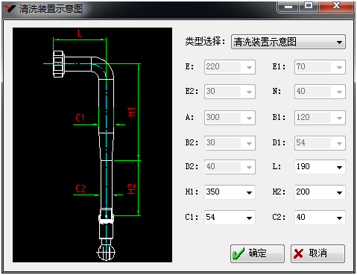Expand the L dropdown showing 190
The image size is (357, 275).
[x=339, y=167]
